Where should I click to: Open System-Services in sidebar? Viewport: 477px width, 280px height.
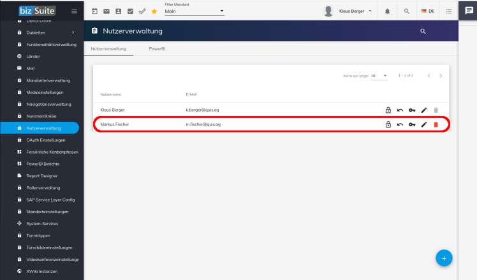click(42, 223)
